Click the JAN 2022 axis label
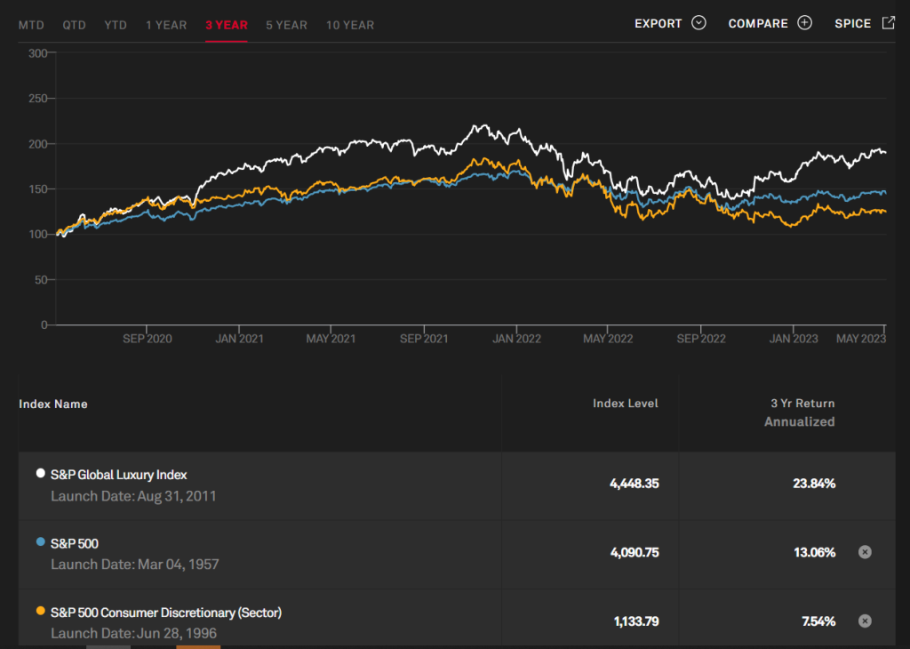Viewport: 910px width, 649px height. (516, 339)
